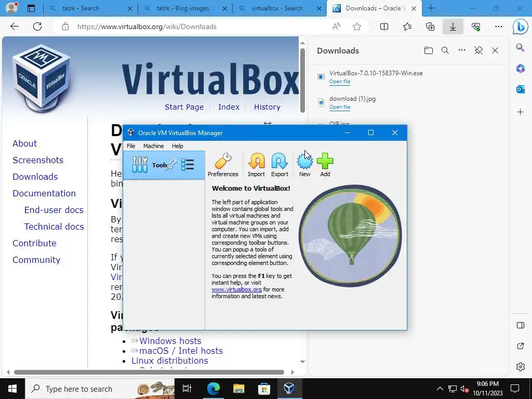This screenshot has height=399, width=532.
Task: Go back using the browser back arrow
Action: pos(14,26)
